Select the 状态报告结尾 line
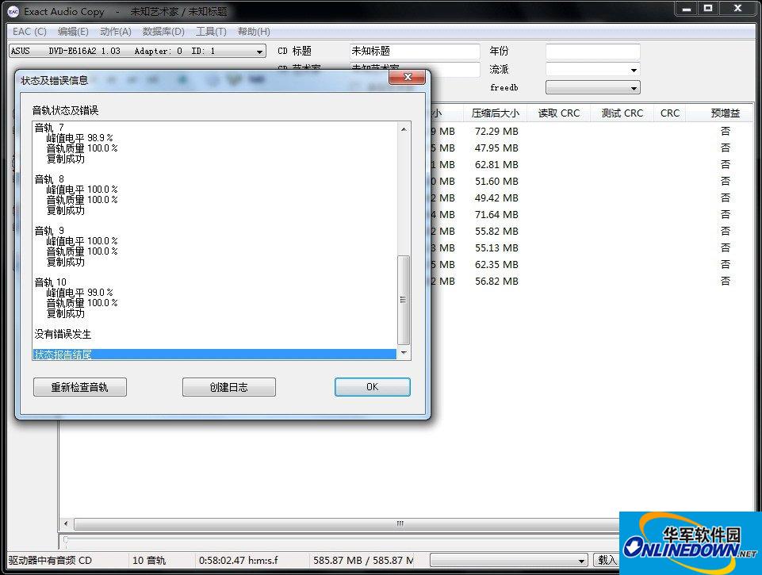Screen dimensions: 762x575 214,355
